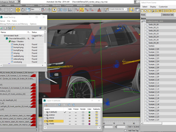Click the Select and Manipulate icon
This screenshot has height=132, width=176.
coord(49,10)
